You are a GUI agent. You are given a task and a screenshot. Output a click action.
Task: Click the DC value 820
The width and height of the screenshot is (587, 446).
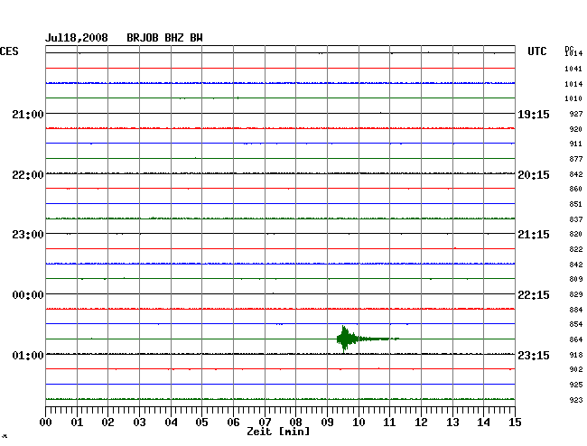(576, 234)
